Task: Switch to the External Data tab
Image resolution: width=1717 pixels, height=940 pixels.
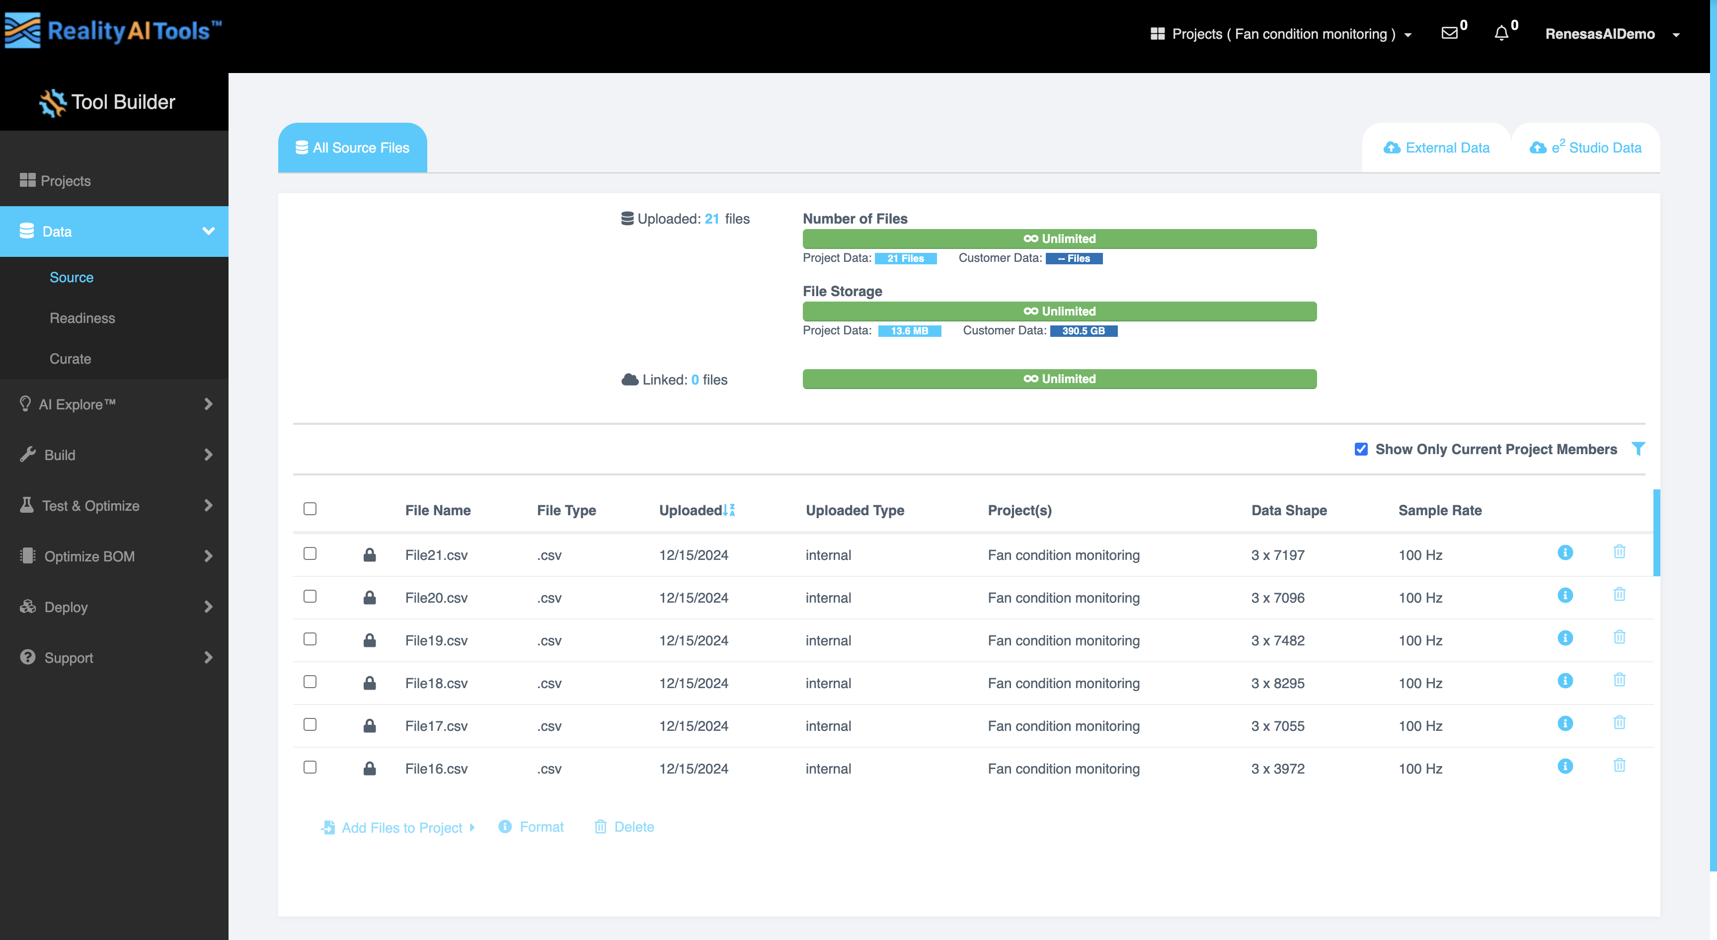Action: 1436,148
